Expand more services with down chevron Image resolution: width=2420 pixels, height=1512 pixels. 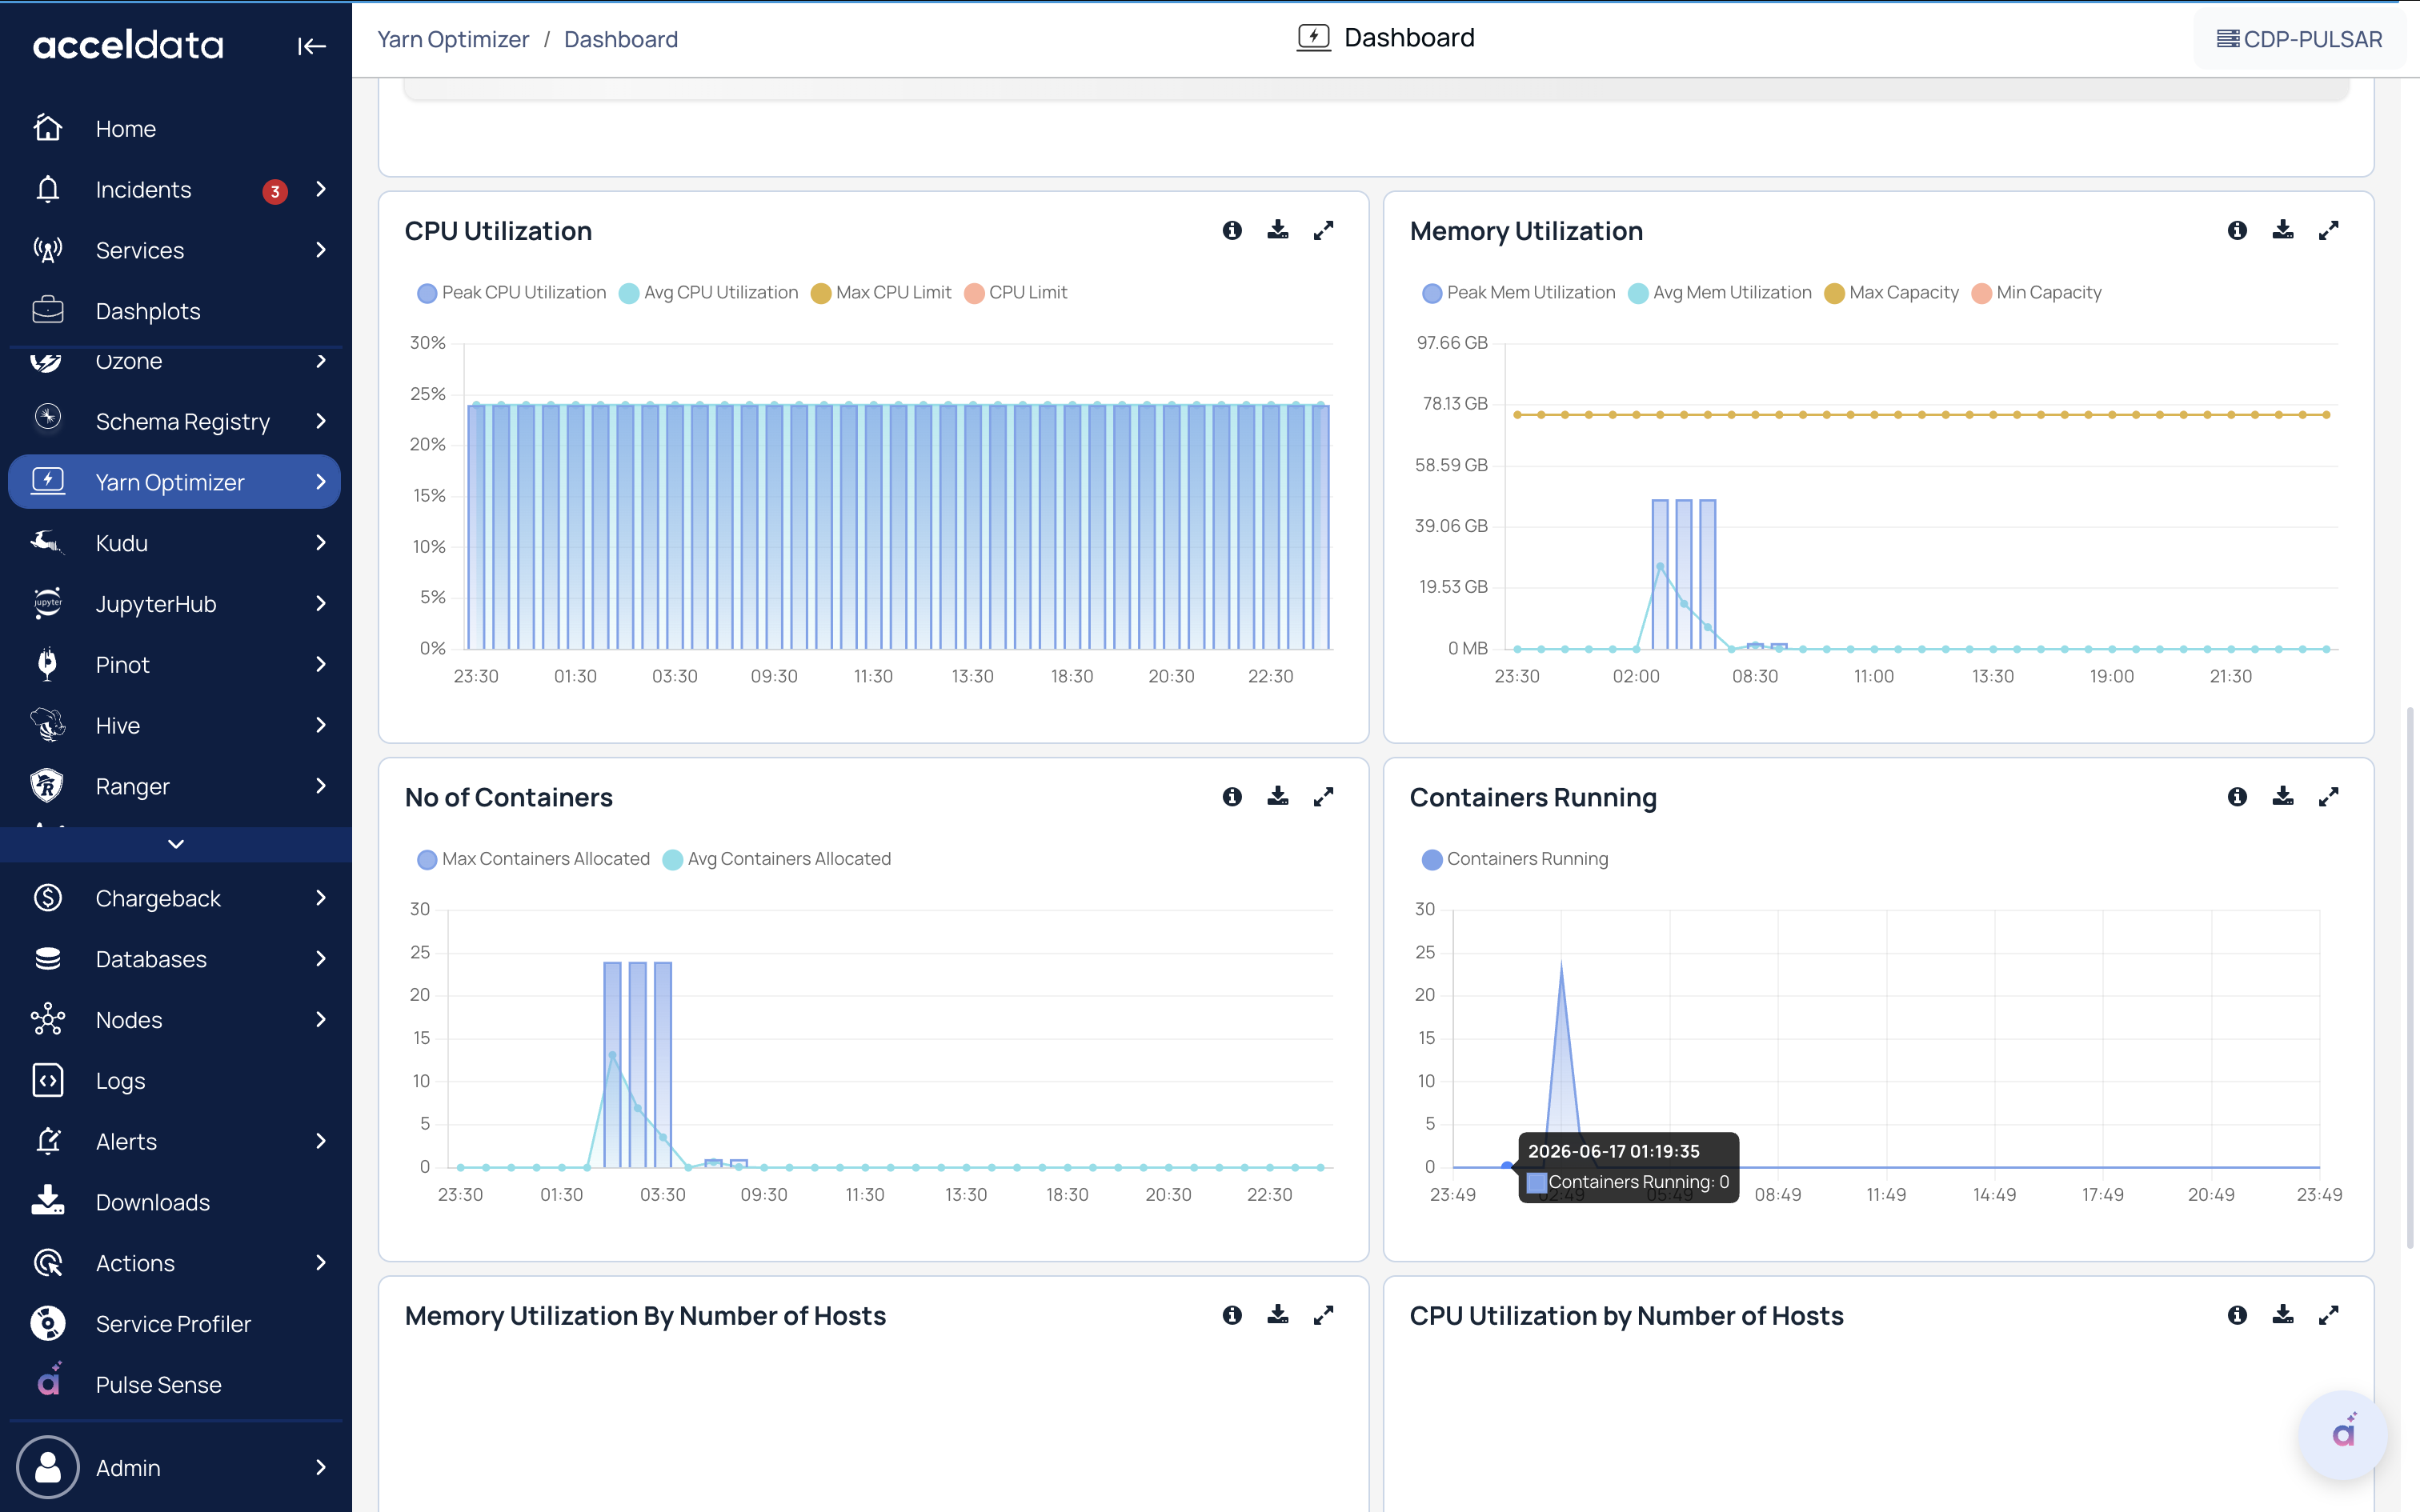point(176,844)
